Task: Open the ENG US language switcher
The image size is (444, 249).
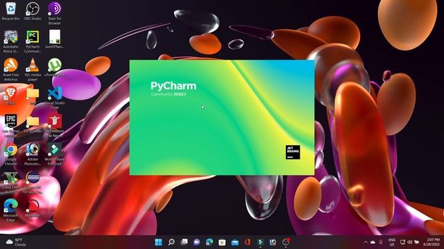Action: point(392,242)
